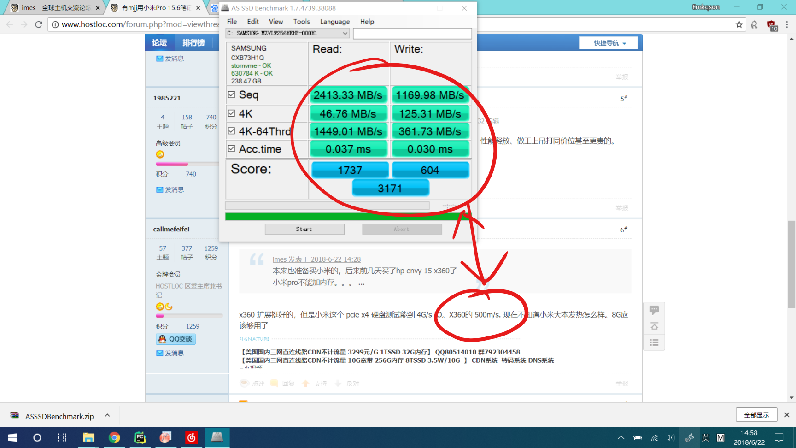Select the AS SSD Benchmark taskbar icon
The width and height of the screenshot is (796, 448).
pos(217,437)
